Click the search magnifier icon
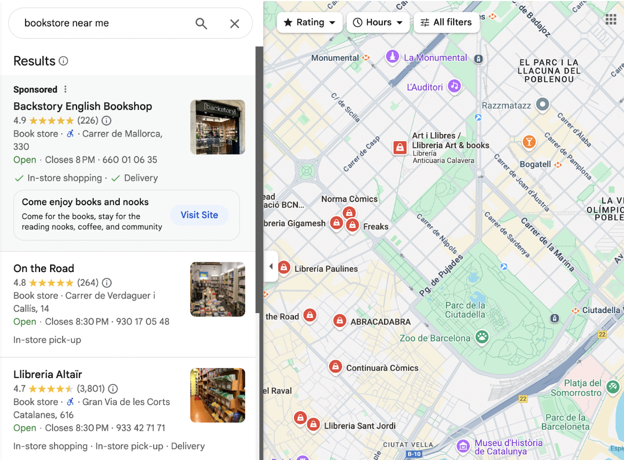The image size is (624, 460). (x=201, y=23)
